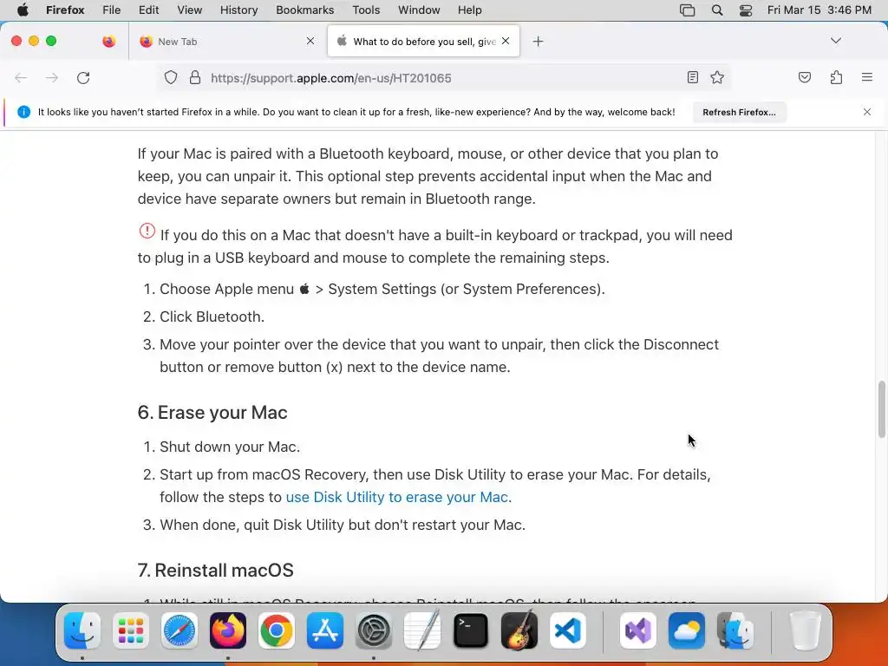Open the Tools menu
The width and height of the screenshot is (888, 666).
tap(366, 10)
